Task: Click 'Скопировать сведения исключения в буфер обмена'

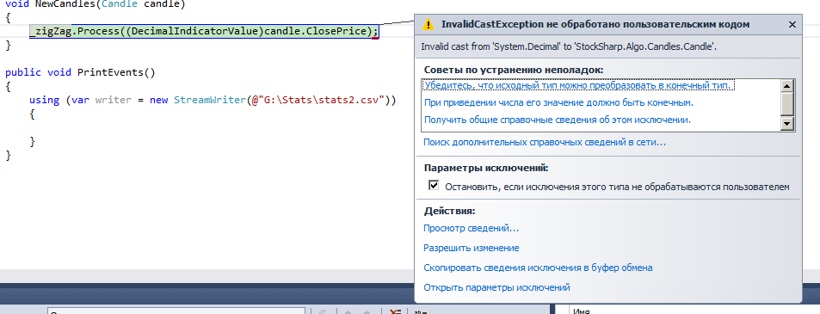Action: (x=538, y=268)
